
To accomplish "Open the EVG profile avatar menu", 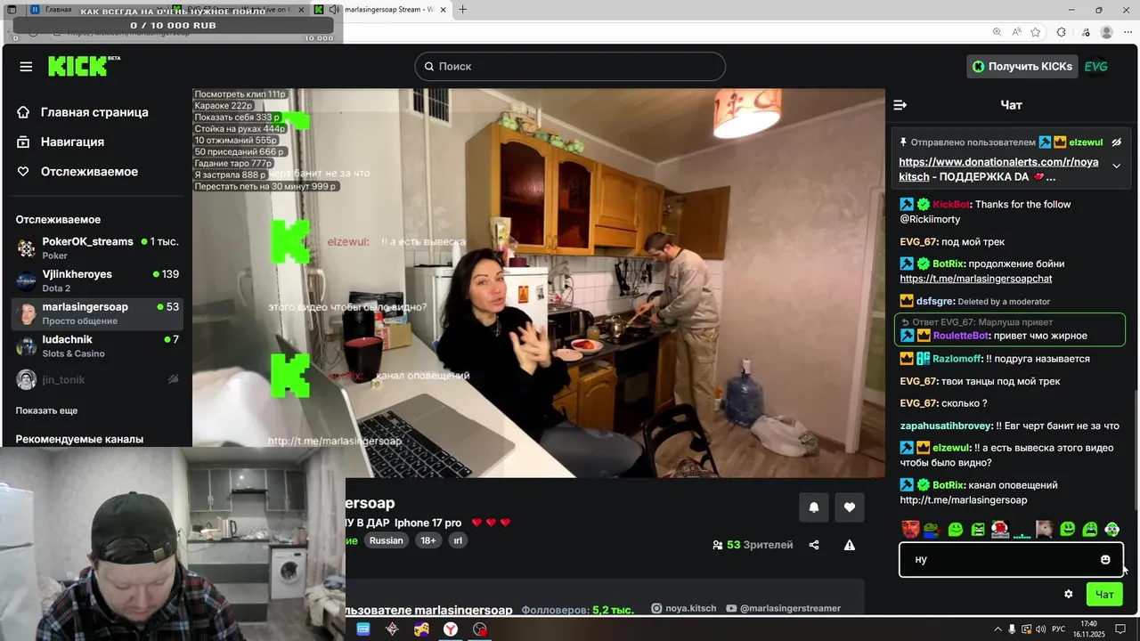I will tap(1096, 67).
